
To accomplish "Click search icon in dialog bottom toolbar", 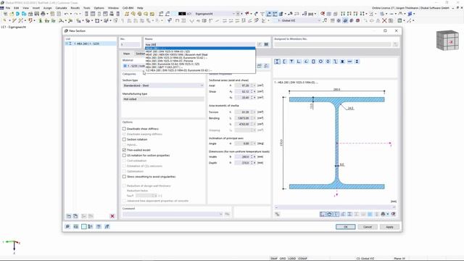I will (67, 227).
